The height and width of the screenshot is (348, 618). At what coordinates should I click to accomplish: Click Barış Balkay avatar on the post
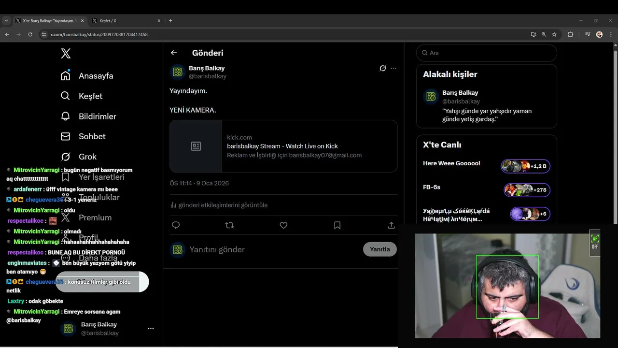pos(178,72)
